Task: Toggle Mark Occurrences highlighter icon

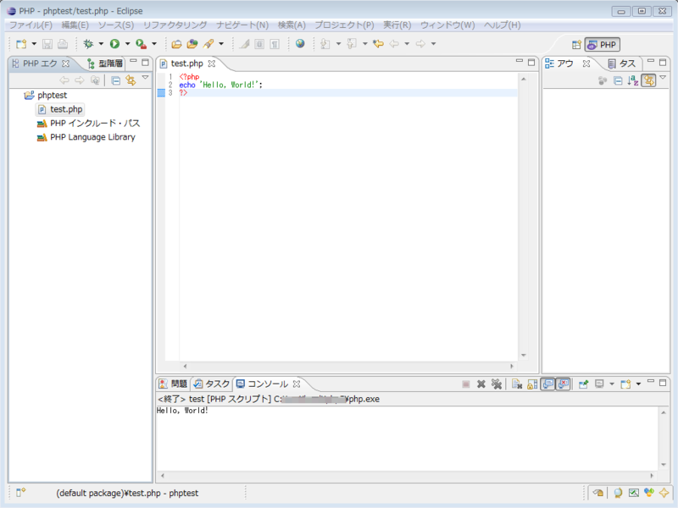Action: [x=244, y=44]
